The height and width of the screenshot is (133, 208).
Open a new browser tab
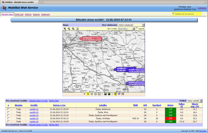click(41, 2)
